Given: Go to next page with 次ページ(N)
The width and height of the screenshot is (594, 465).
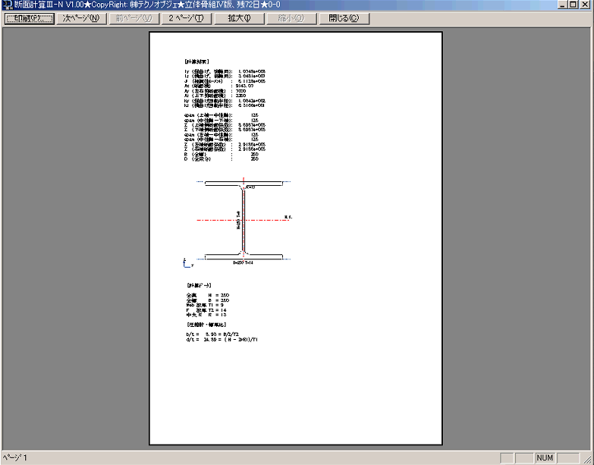Looking at the screenshot, I should 81,18.
